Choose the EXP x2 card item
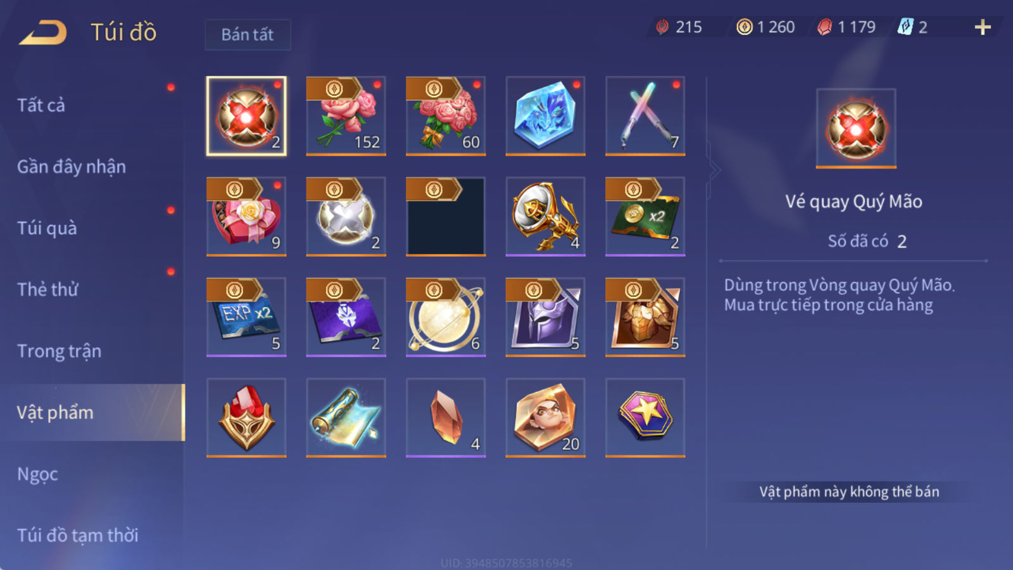 (246, 317)
